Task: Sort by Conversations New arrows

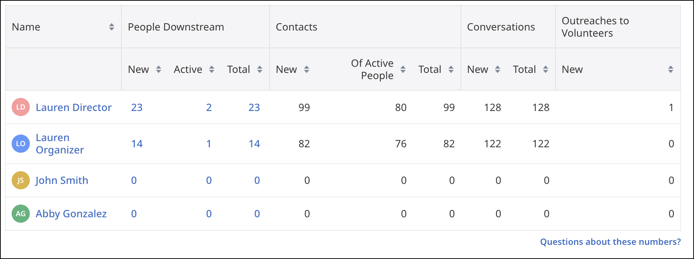Action: [498, 69]
